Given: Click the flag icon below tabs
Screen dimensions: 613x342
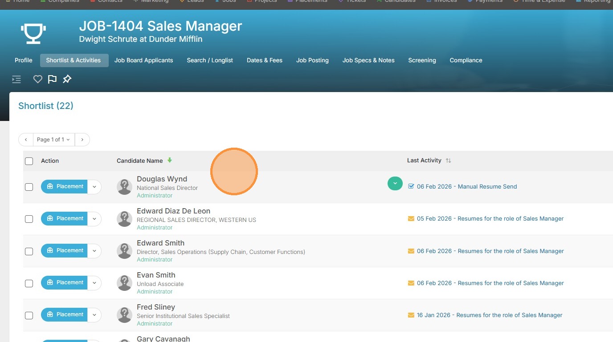Looking at the screenshot, I should tap(52, 79).
